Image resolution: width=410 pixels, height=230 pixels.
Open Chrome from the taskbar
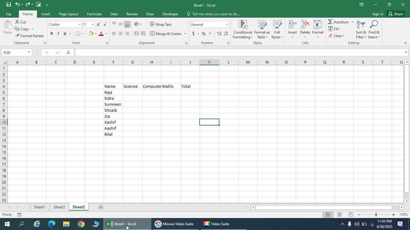click(x=81, y=224)
